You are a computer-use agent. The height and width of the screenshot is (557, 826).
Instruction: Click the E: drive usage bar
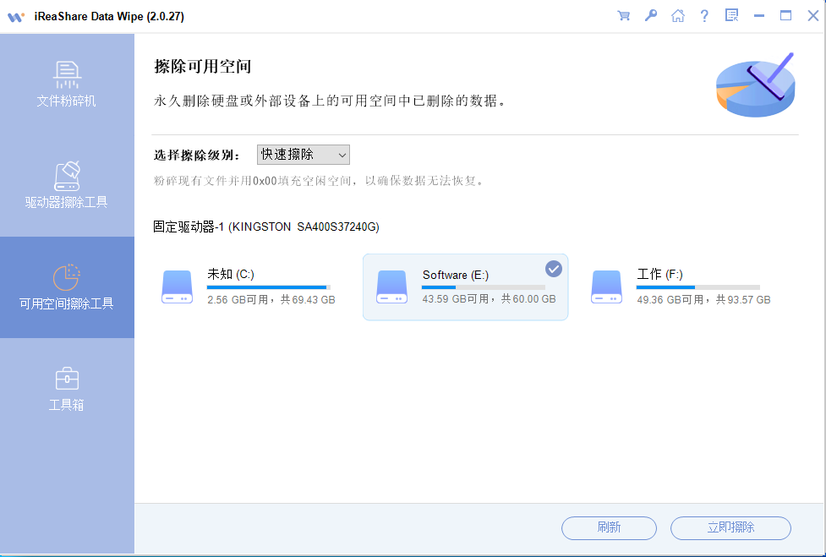pyautogui.click(x=483, y=287)
